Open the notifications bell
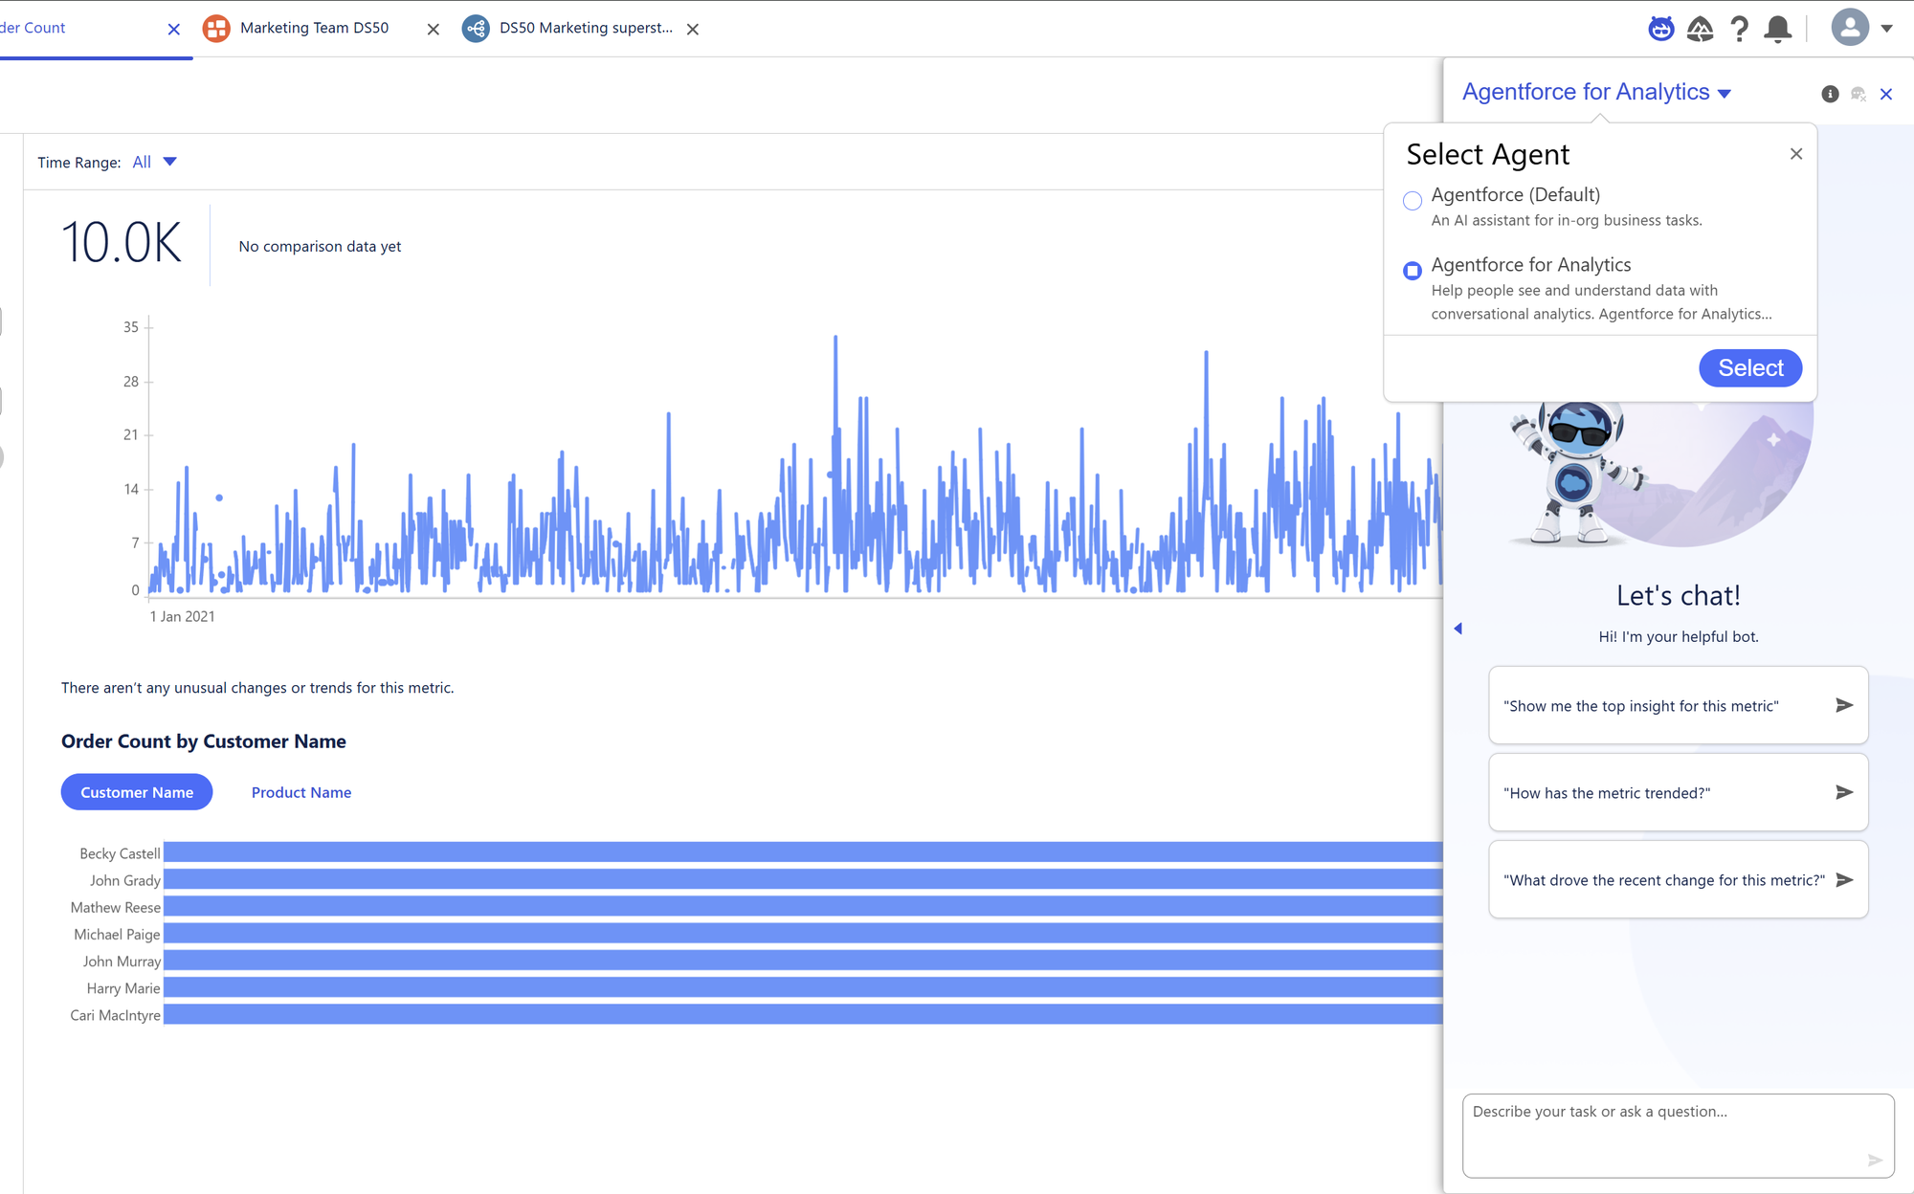 click(1778, 29)
